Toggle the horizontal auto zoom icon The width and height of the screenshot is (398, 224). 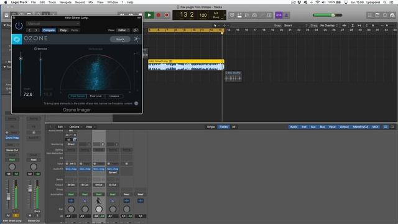[359, 26]
